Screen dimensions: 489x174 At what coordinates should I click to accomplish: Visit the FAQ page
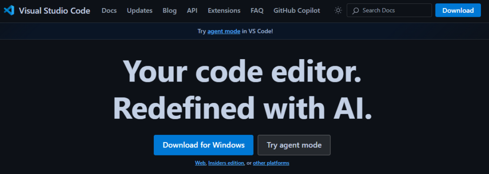coord(257,10)
